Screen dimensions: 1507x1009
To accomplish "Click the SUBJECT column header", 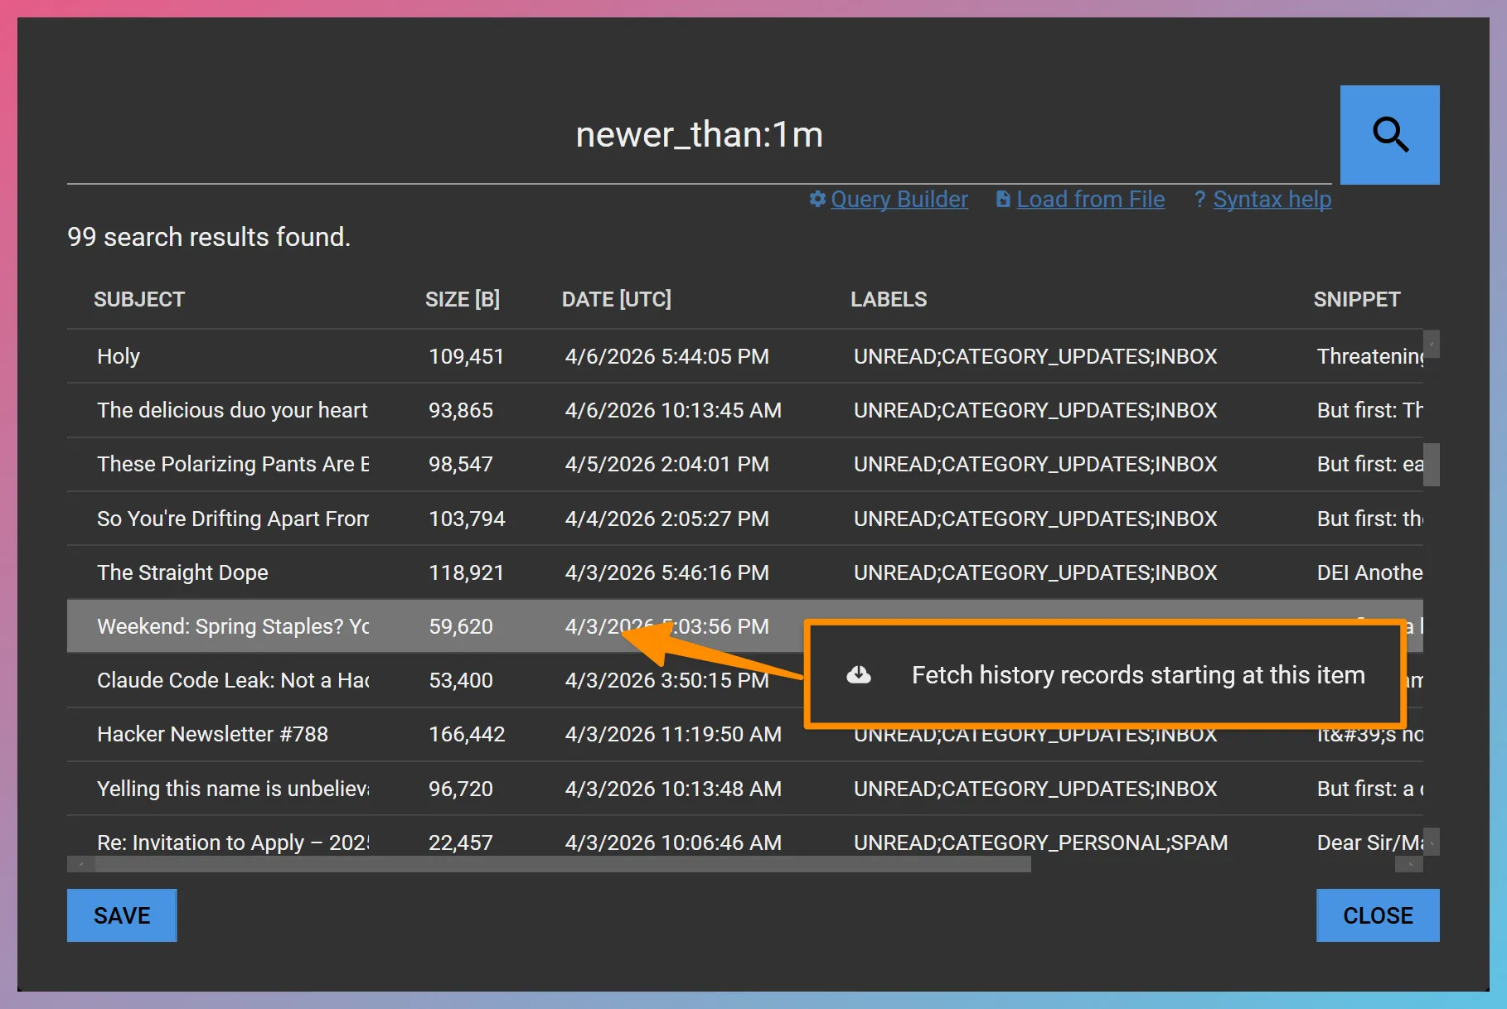I will 139,299.
